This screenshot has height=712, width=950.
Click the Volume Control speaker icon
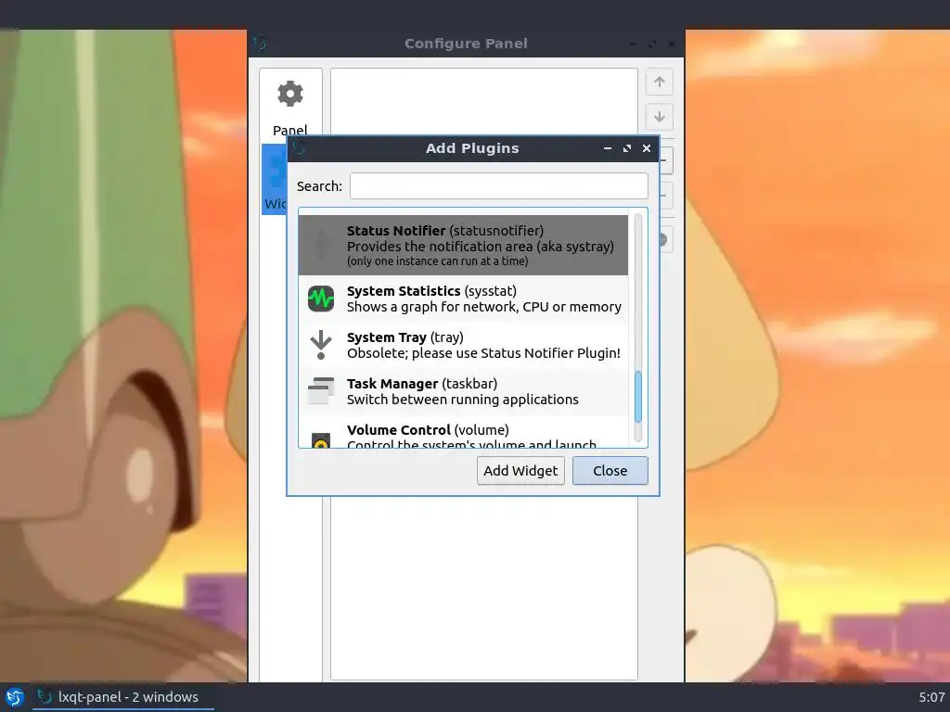click(320, 440)
